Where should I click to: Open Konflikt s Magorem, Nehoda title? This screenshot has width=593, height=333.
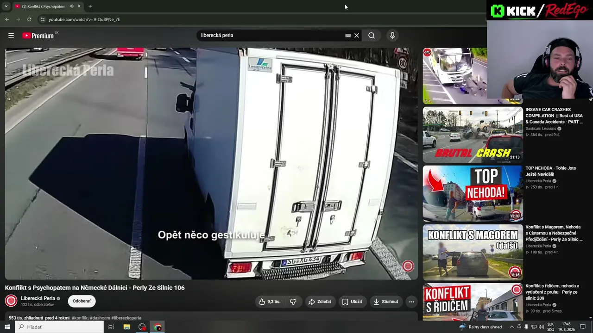pos(554,233)
